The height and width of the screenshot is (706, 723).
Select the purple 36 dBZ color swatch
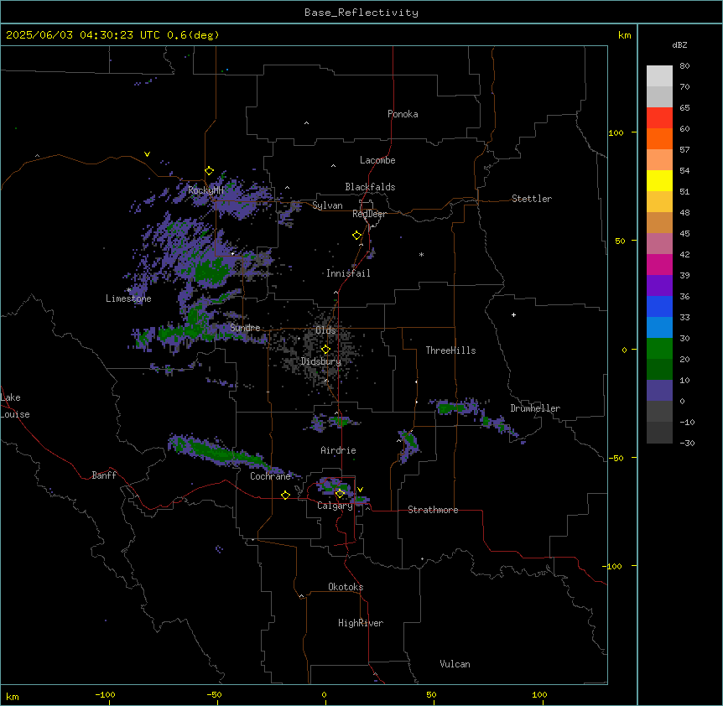tap(659, 286)
